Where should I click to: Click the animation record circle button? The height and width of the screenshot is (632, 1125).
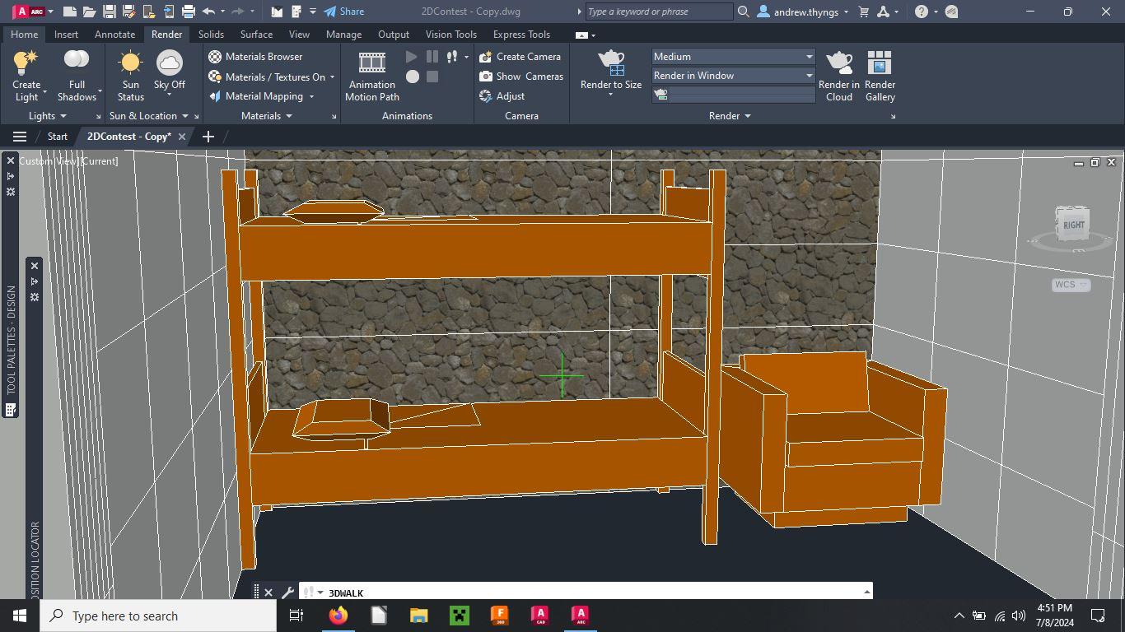[x=412, y=77]
